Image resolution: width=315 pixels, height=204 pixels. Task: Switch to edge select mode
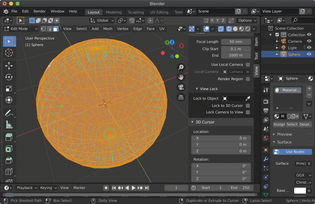click(x=50, y=29)
